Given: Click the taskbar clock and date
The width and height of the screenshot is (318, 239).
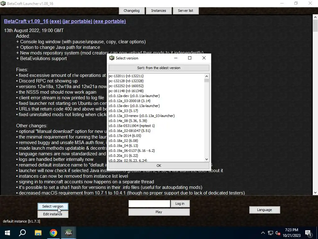Looking at the screenshot, I should click(x=291, y=233).
